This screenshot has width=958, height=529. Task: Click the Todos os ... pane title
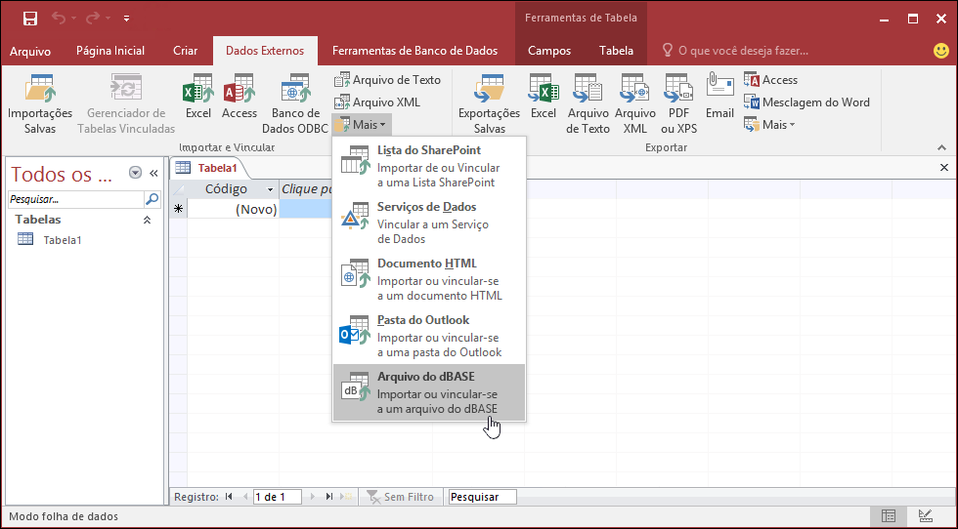tap(62, 175)
